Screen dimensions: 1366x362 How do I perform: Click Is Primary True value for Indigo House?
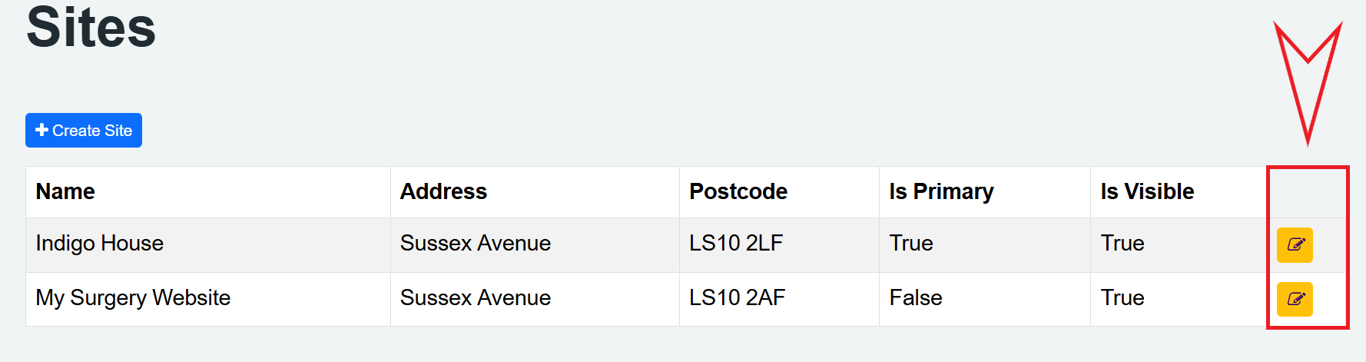click(x=911, y=244)
